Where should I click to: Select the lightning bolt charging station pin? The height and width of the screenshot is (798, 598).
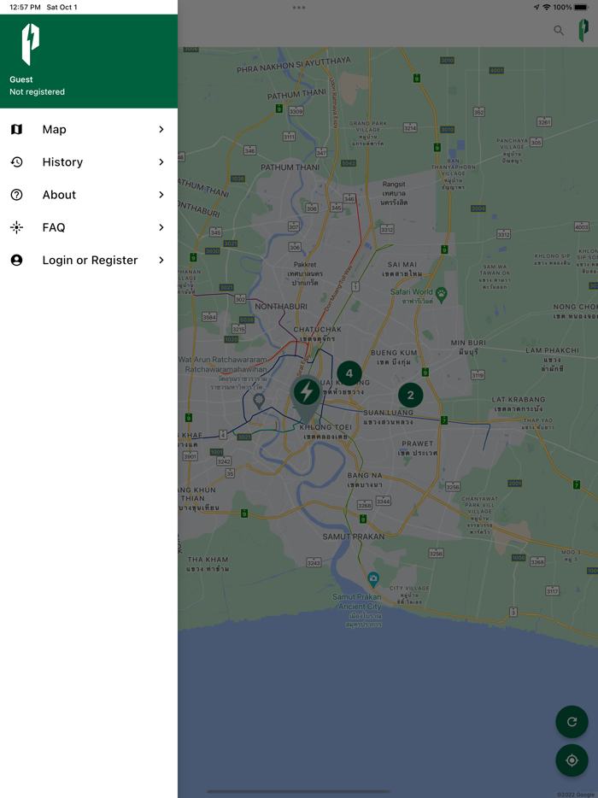click(x=306, y=395)
